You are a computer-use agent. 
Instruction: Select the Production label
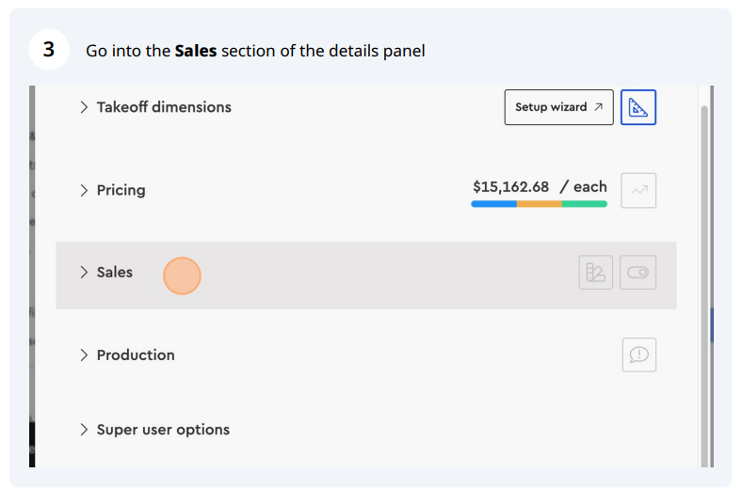coord(136,355)
